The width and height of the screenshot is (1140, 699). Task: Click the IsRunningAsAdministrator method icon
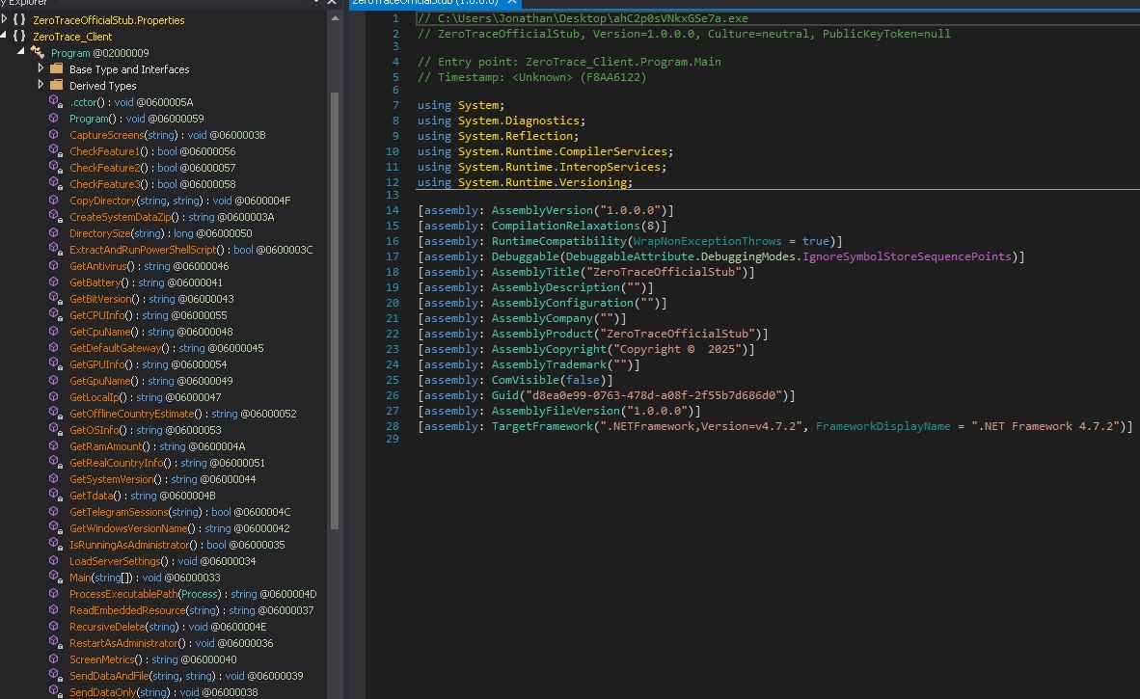point(55,544)
